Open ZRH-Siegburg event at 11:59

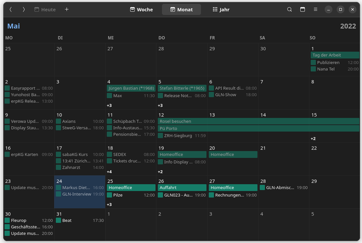click(182, 135)
